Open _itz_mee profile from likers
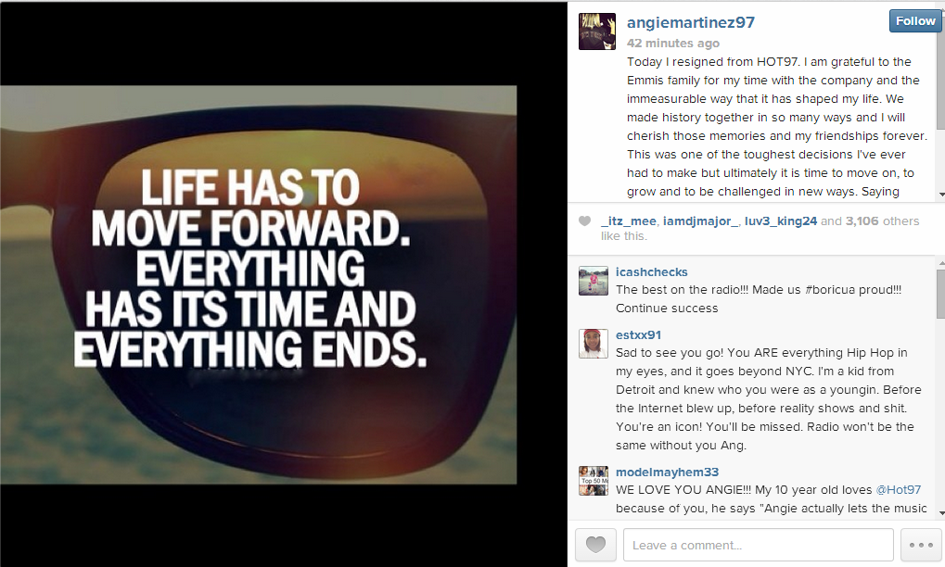This screenshot has width=945, height=567. click(x=628, y=220)
